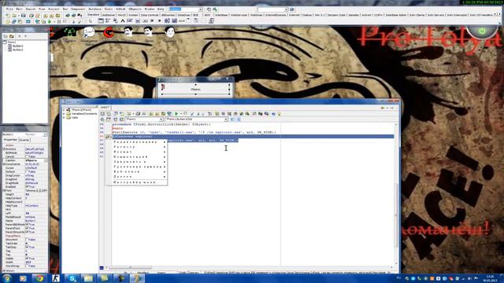The image size is (504, 283).
Task: Click the code editor horizontal scrollbar
Action: 130,267
